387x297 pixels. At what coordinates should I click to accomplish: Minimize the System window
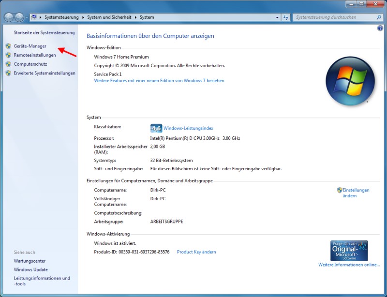tap(351, 4)
